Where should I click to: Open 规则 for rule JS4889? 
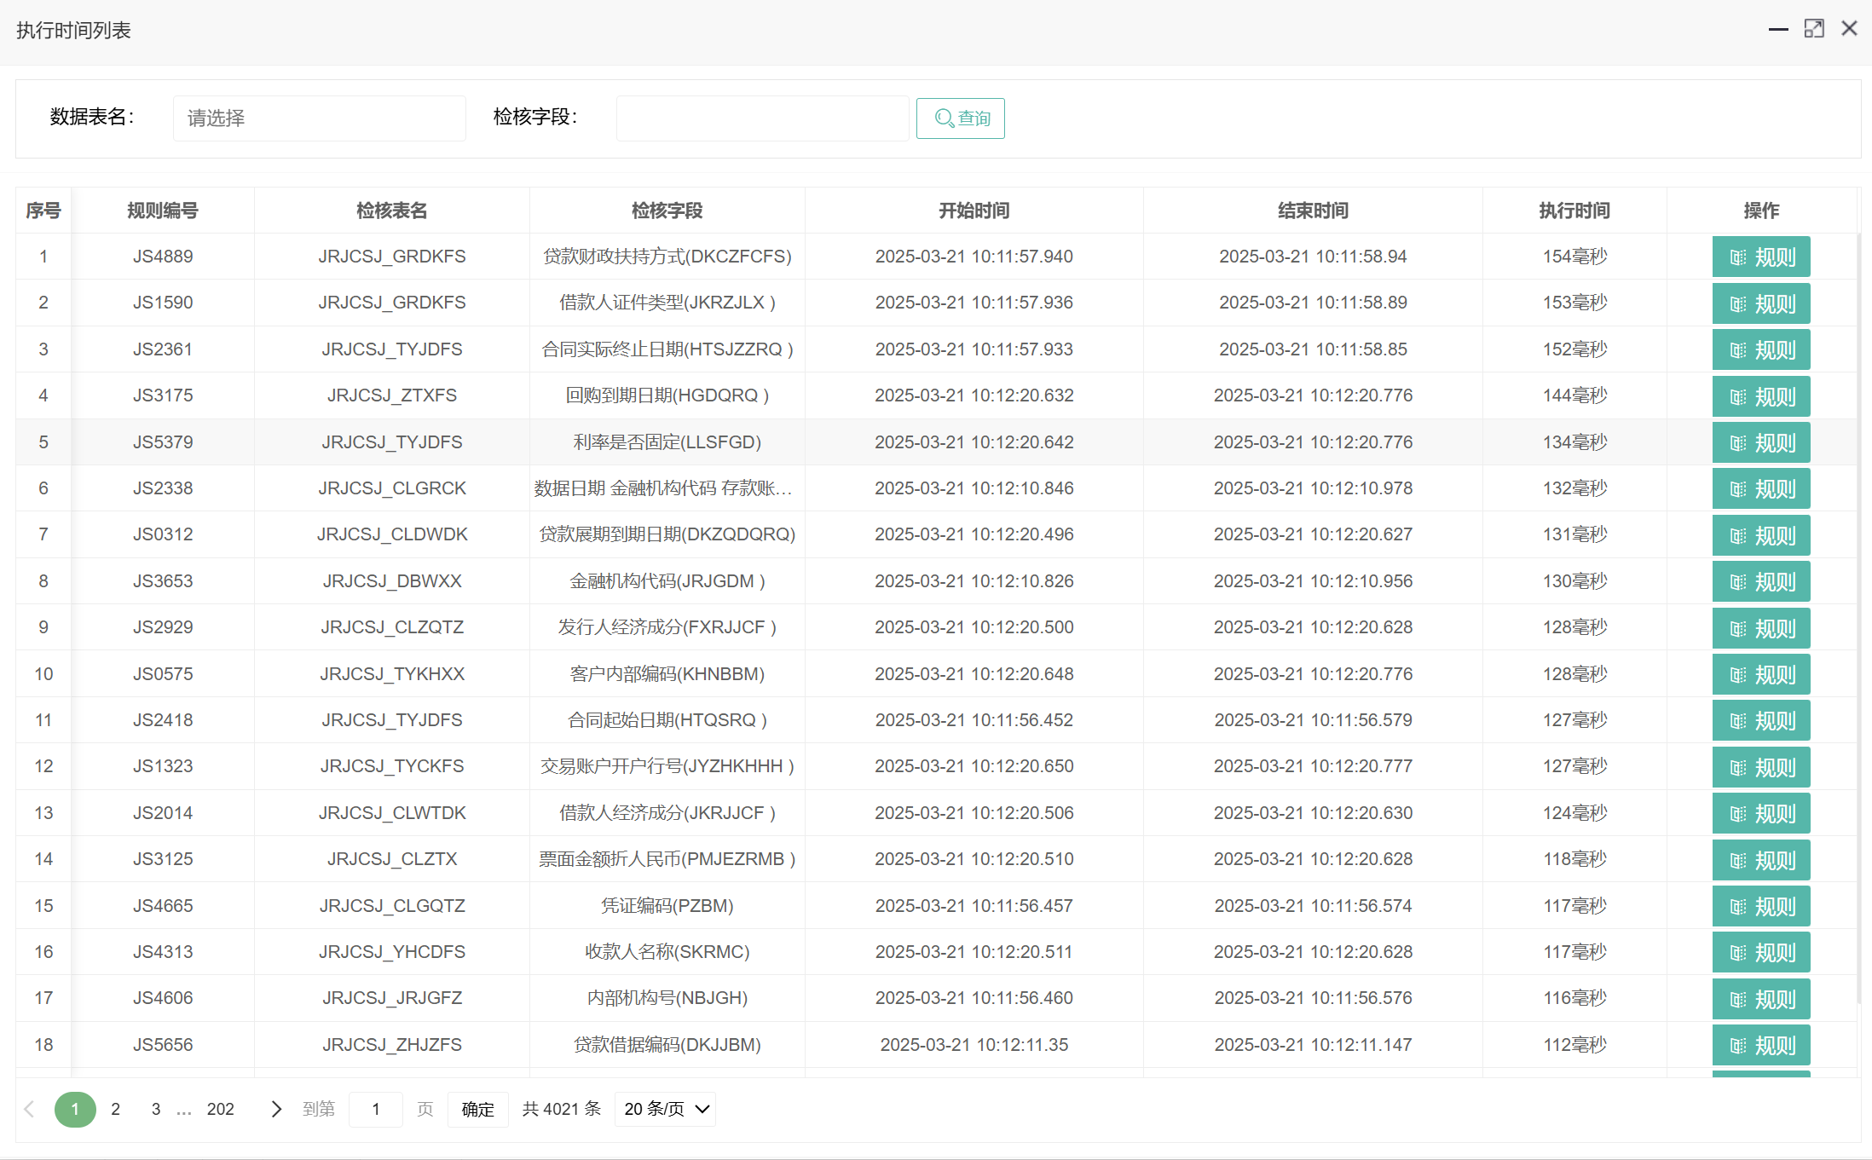tap(1760, 257)
